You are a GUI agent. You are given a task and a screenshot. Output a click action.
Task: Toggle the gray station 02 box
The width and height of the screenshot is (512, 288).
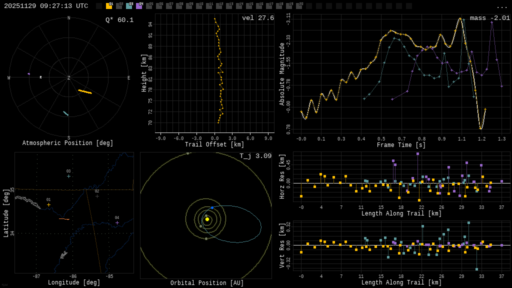click(119, 6)
